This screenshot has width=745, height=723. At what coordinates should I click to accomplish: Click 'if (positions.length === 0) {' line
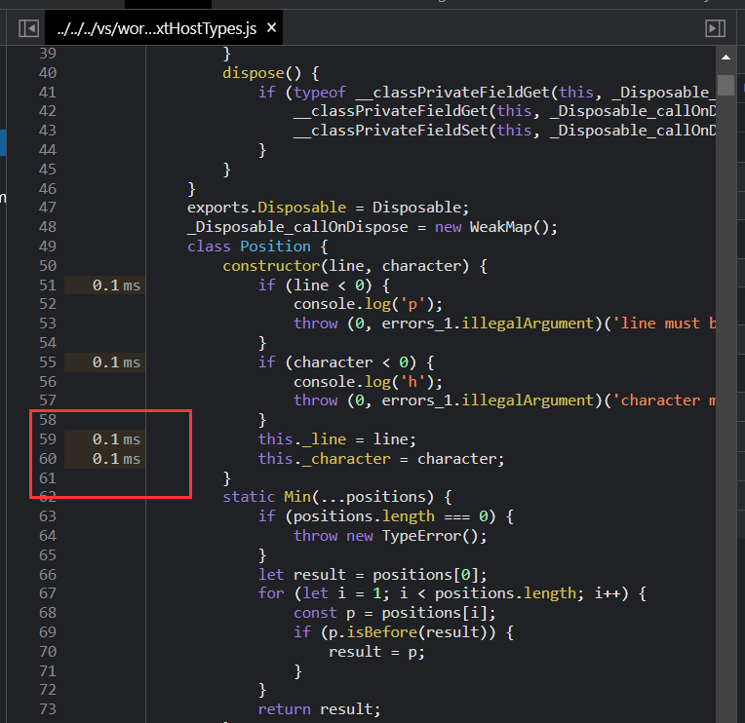pos(386,516)
